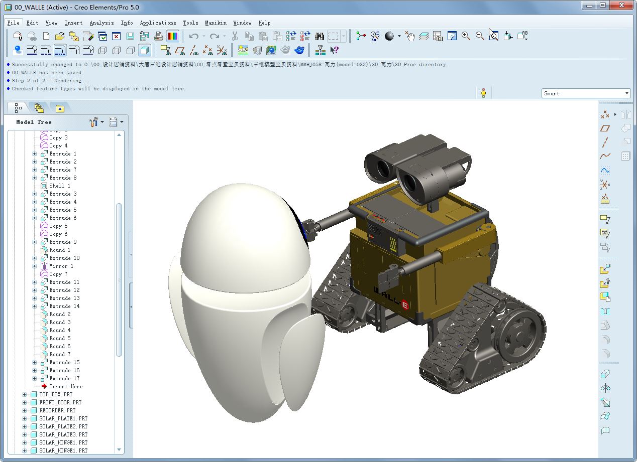
Task: Expand the Extrude 10 feature node
Action: point(35,258)
